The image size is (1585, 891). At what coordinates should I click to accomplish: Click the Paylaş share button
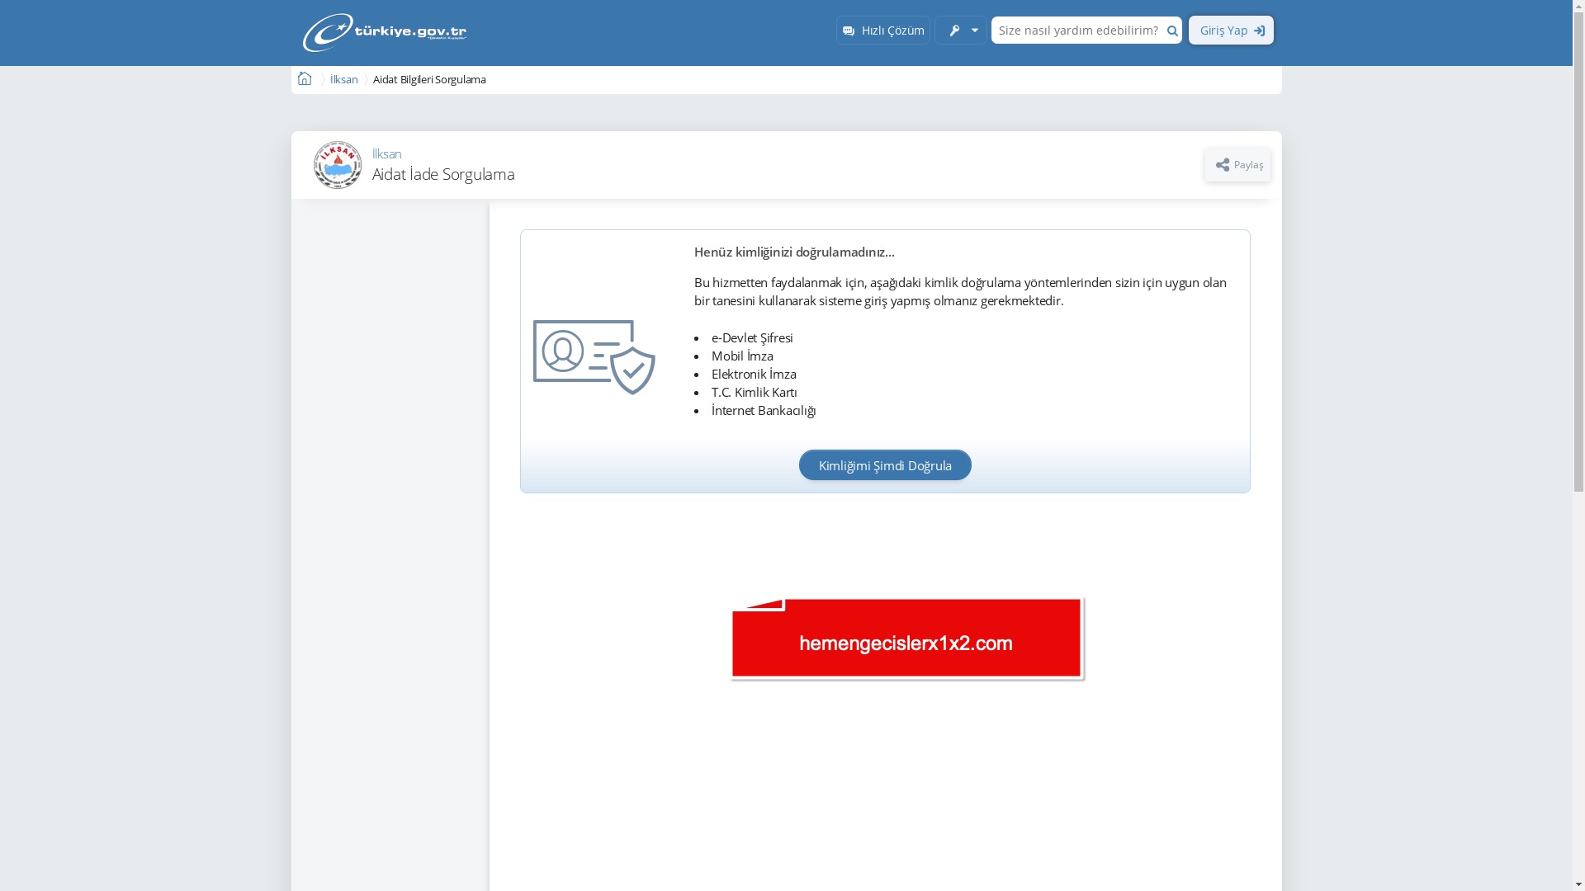(x=1237, y=165)
